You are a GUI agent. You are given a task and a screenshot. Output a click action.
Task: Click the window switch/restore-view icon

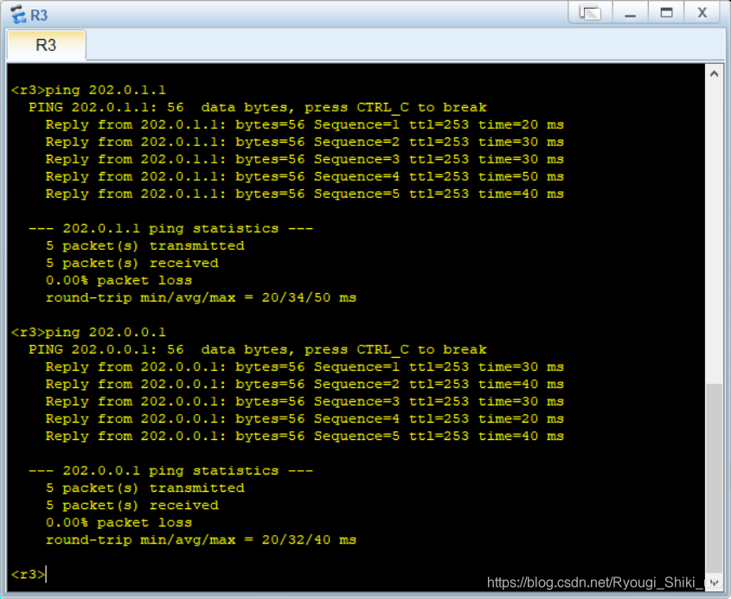click(590, 13)
